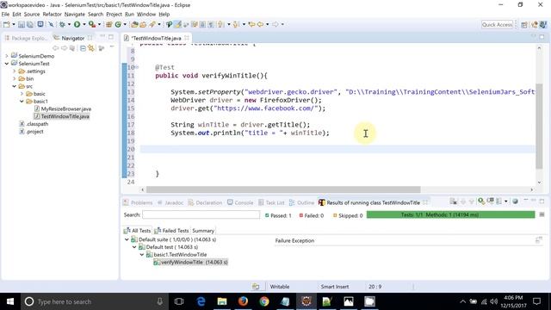551x310 pixels.
Task: Switch to the Failed Tests tab
Action: (x=172, y=231)
